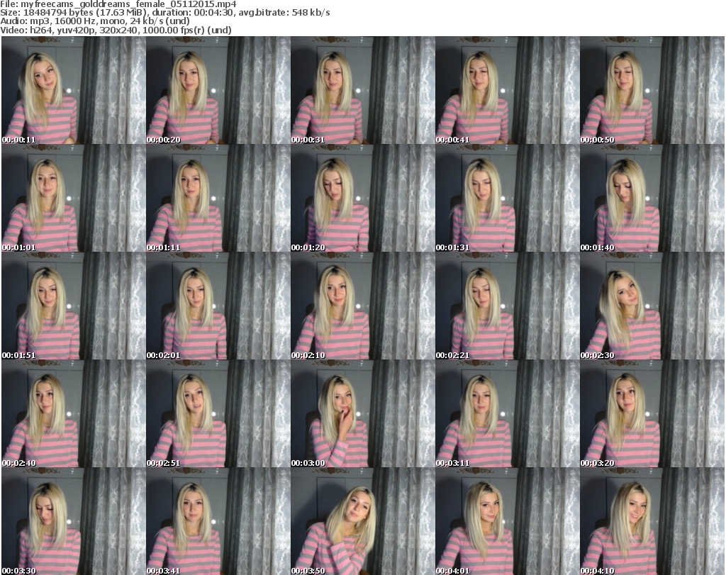Open the thumbnail at 00:00:31

pos(362,91)
